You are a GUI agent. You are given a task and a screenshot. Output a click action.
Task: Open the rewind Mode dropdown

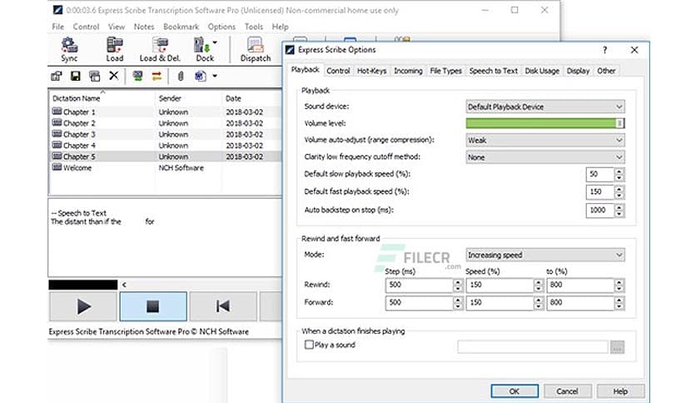545,255
